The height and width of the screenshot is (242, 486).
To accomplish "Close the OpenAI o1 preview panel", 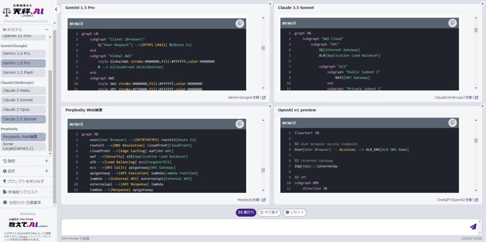I will tap(482, 106).
